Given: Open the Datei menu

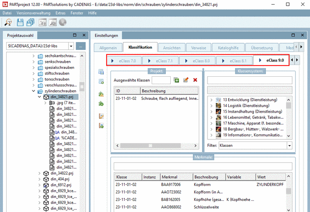Looking at the screenshot, I should point(7,13).
